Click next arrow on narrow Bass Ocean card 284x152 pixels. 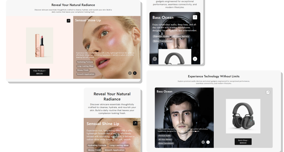[195, 59]
